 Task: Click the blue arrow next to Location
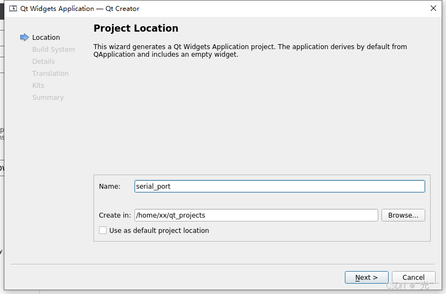click(x=25, y=37)
